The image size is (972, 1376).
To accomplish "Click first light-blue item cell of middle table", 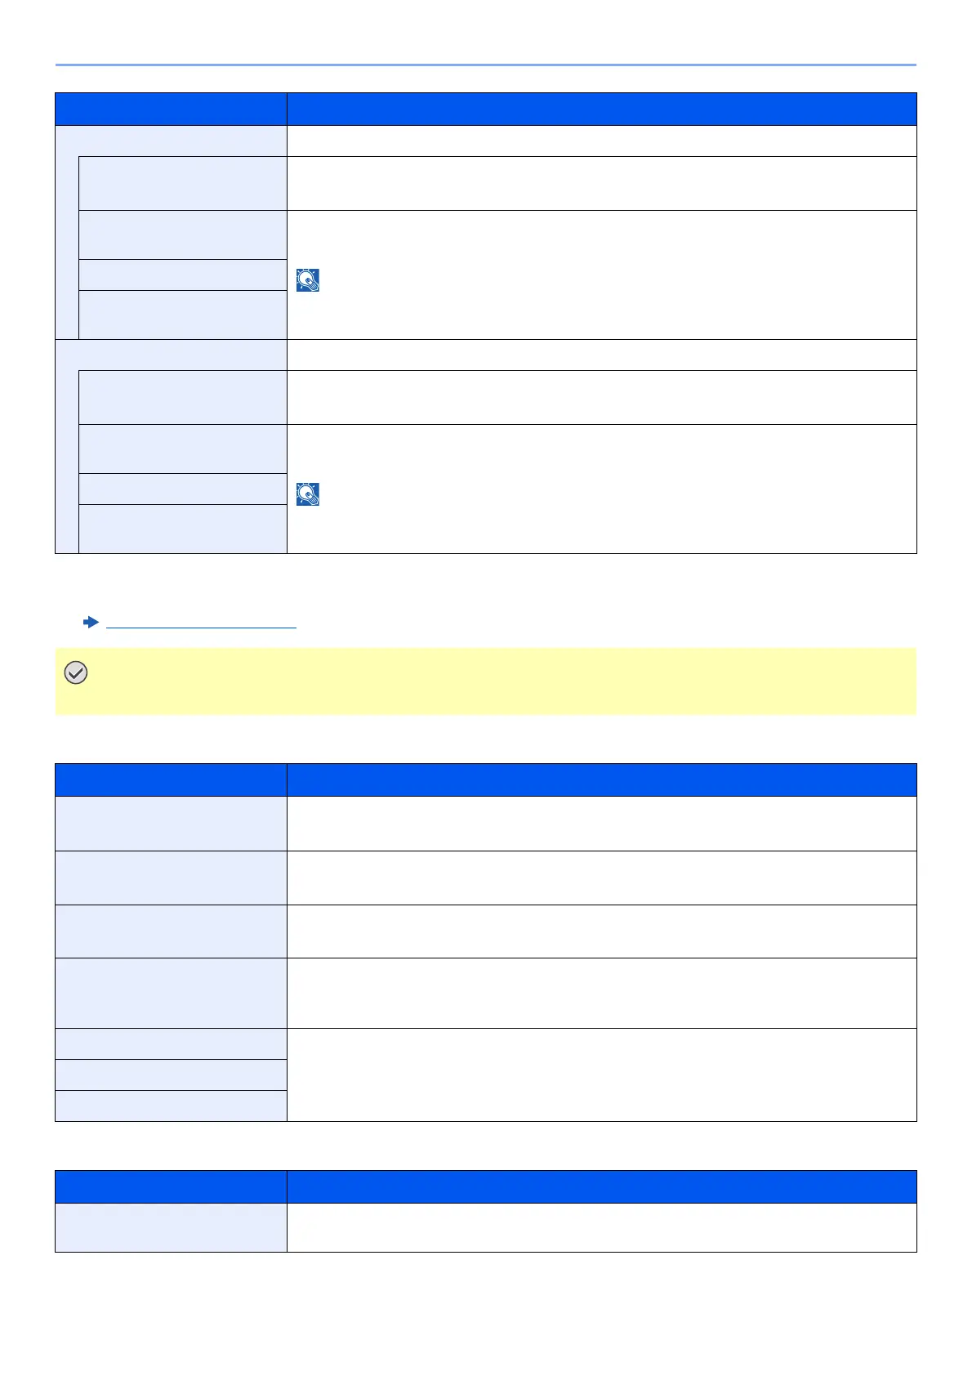I will tap(171, 823).
